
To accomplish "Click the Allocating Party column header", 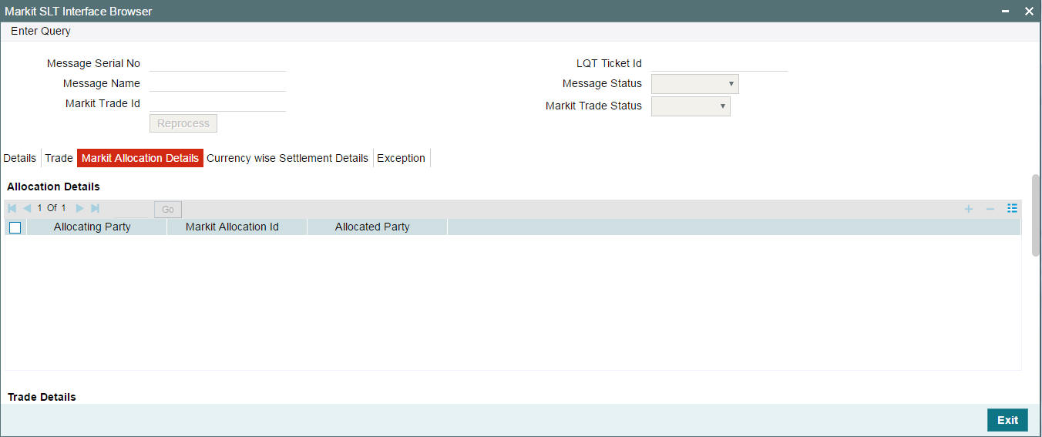I will click(x=92, y=227).
